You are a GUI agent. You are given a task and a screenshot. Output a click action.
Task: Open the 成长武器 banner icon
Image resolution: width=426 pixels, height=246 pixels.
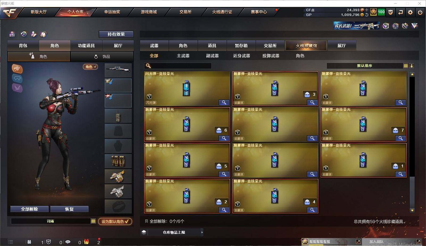tap(356, 26)
